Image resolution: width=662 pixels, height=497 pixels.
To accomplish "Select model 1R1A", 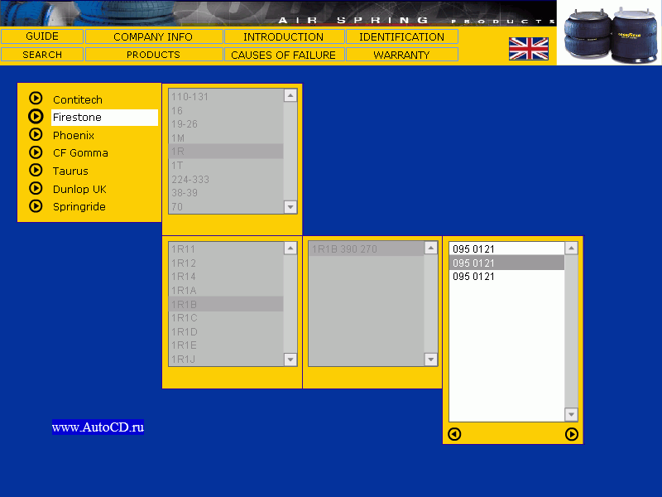I will 226,291.
